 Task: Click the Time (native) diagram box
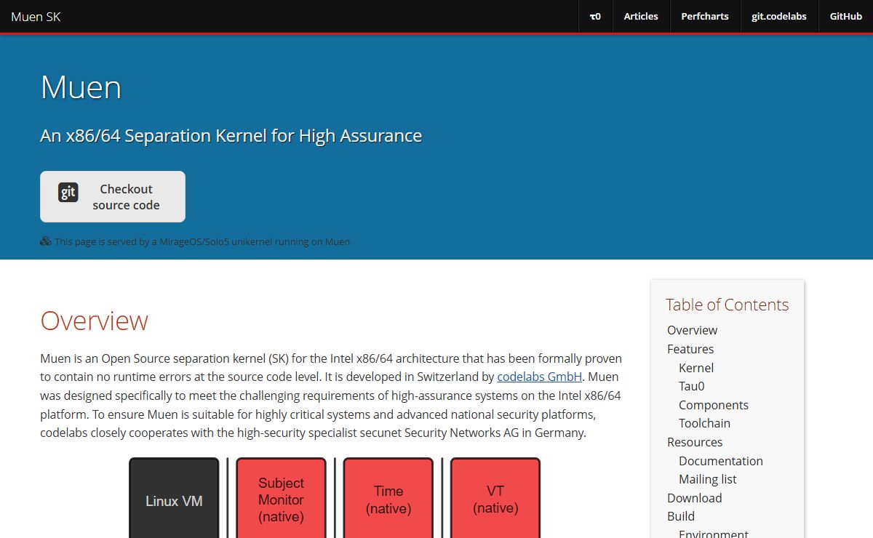[x=388, y=498]
